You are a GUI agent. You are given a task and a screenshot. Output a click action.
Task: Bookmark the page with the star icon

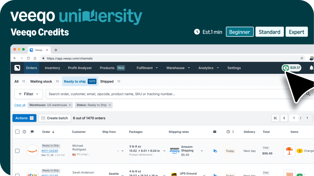[x=302, y=58]
